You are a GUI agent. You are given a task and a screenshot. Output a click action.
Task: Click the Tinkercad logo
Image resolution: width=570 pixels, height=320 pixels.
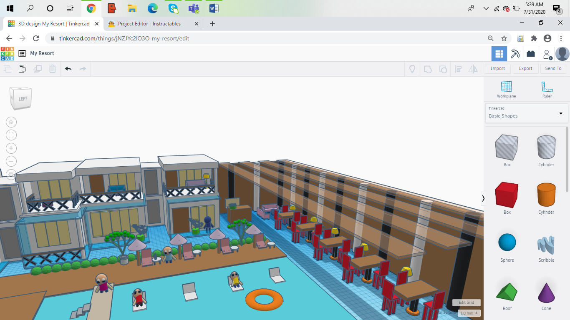pyautogui.click(x=7, y=53)
